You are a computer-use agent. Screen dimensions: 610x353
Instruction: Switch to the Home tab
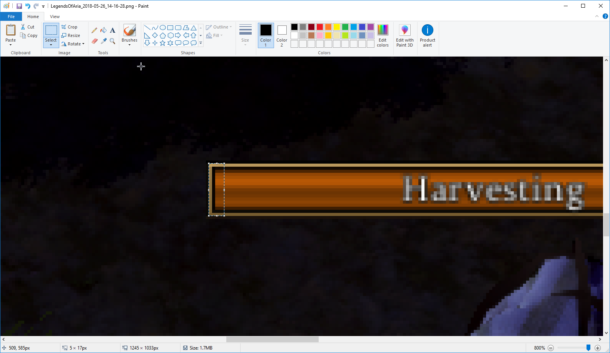33,17
